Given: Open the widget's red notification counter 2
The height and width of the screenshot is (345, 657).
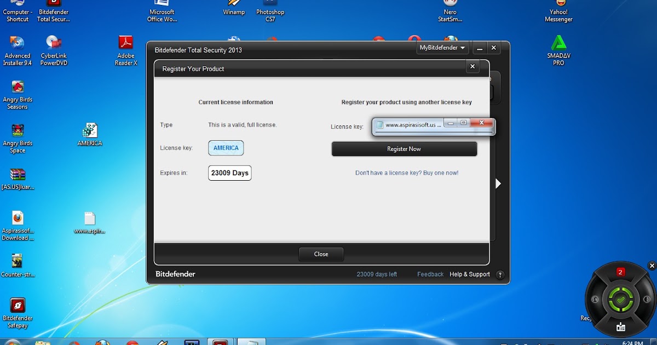Looking at the screenshot, I should tap(620, 272).
